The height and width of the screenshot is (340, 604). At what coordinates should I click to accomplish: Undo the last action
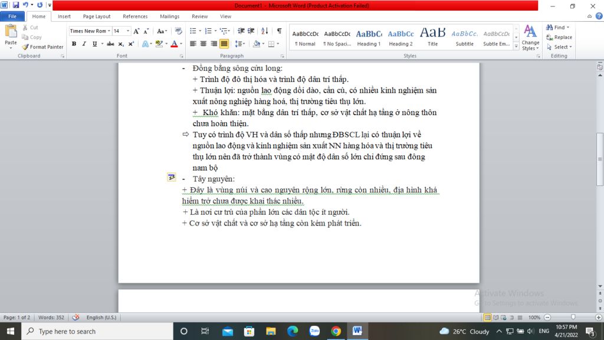[25, 5]
